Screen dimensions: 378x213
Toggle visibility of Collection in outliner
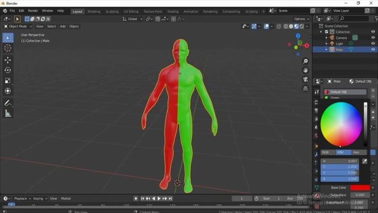point(373,31)
